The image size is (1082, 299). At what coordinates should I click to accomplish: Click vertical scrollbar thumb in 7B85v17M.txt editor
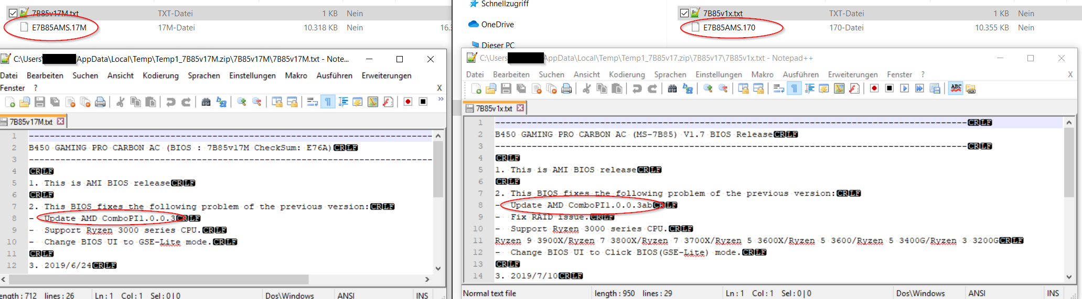pyautogui.click(x=438, y=169)
